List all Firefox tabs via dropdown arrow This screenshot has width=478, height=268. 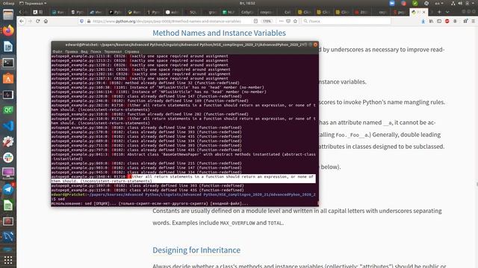click(447, 12)
